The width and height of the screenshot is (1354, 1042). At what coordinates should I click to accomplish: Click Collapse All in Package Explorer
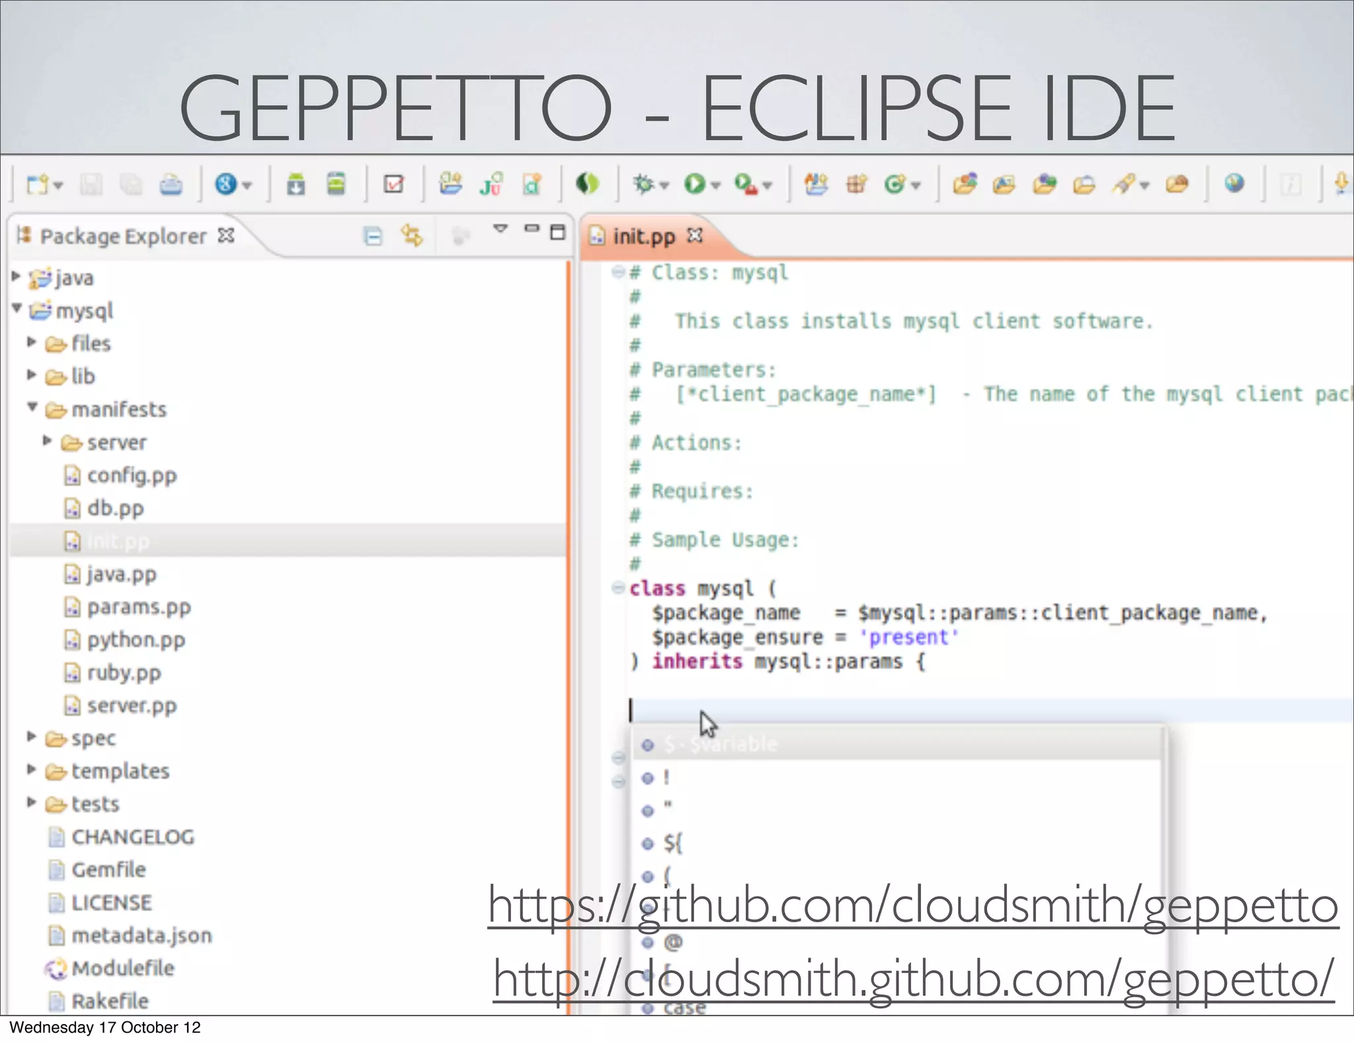[373, 236]
